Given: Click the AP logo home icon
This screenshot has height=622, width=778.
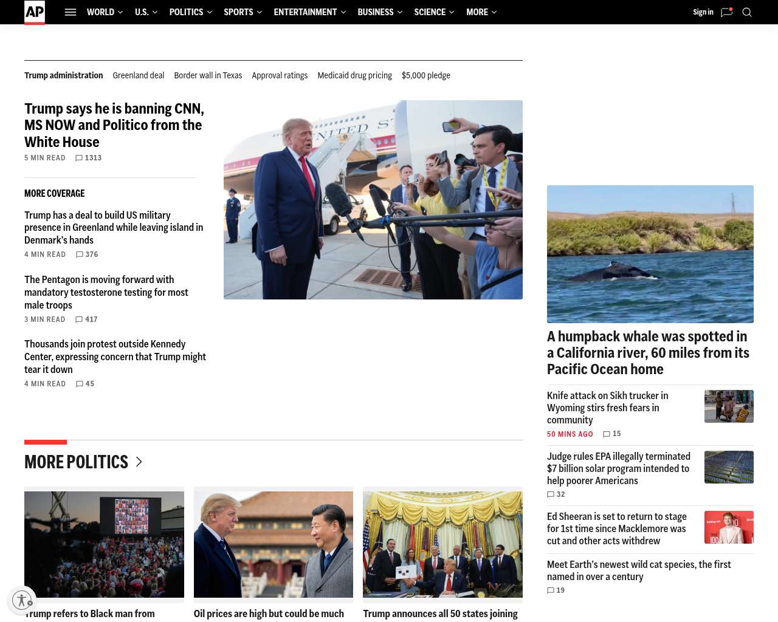Looking at the screenshot, I should pos(35,12).
